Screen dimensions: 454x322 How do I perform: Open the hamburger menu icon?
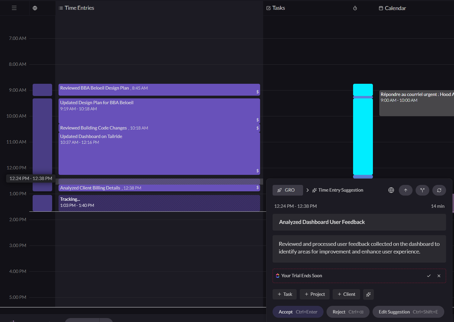pyautogui.click(x=14, y=8)
